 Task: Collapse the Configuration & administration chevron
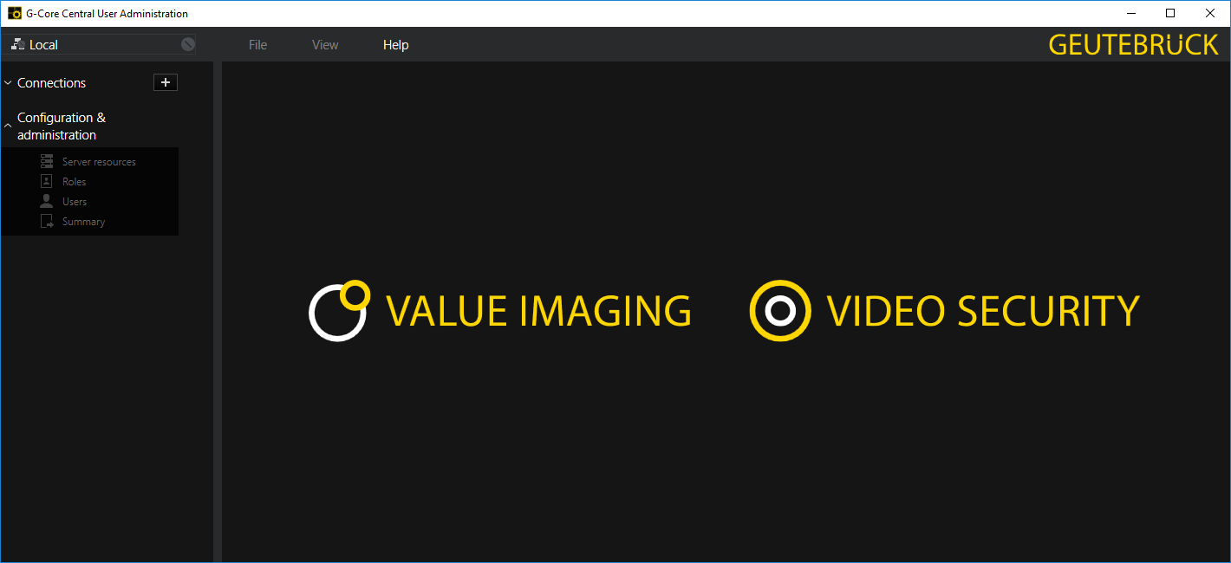pyautogui.click(x=8, y=126)
